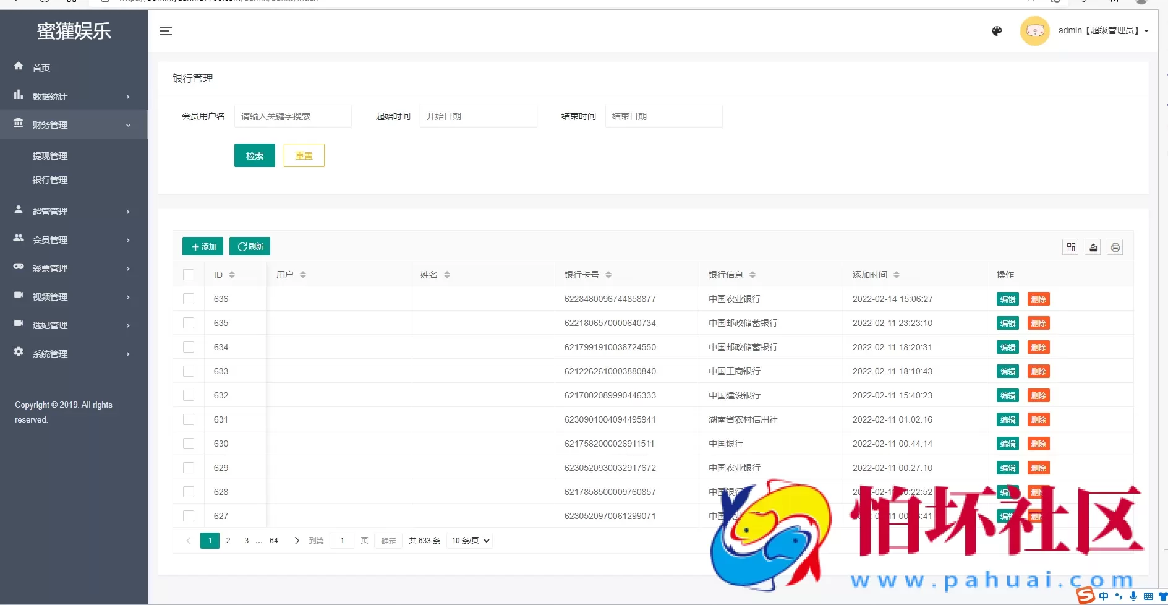Screen dimensions: 1168x605
Task: Open 系统管理 via the gear icon
Action: [18, 353]
